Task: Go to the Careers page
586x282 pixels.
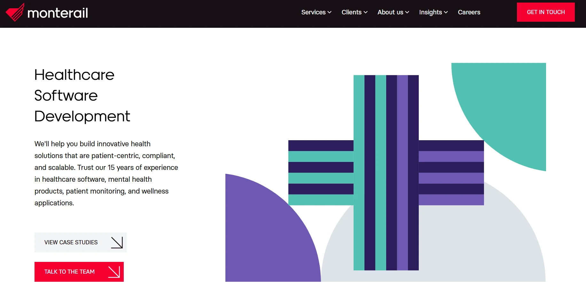Action: pos(469,12)
